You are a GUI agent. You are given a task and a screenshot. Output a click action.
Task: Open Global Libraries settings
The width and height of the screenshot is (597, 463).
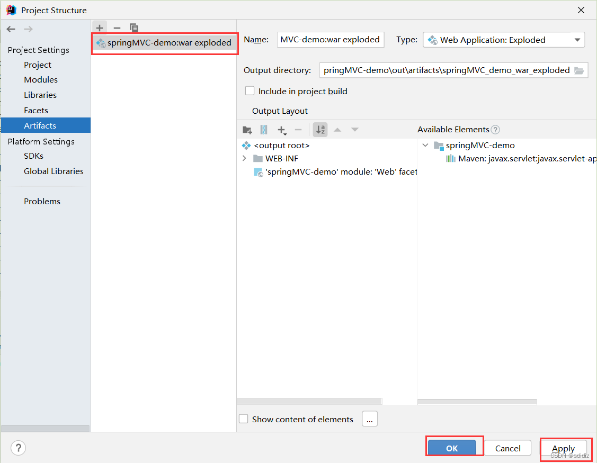click(54, 171)
